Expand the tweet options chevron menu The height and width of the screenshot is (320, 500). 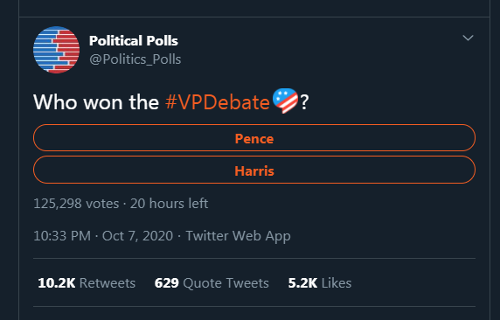tap(468, 38)
